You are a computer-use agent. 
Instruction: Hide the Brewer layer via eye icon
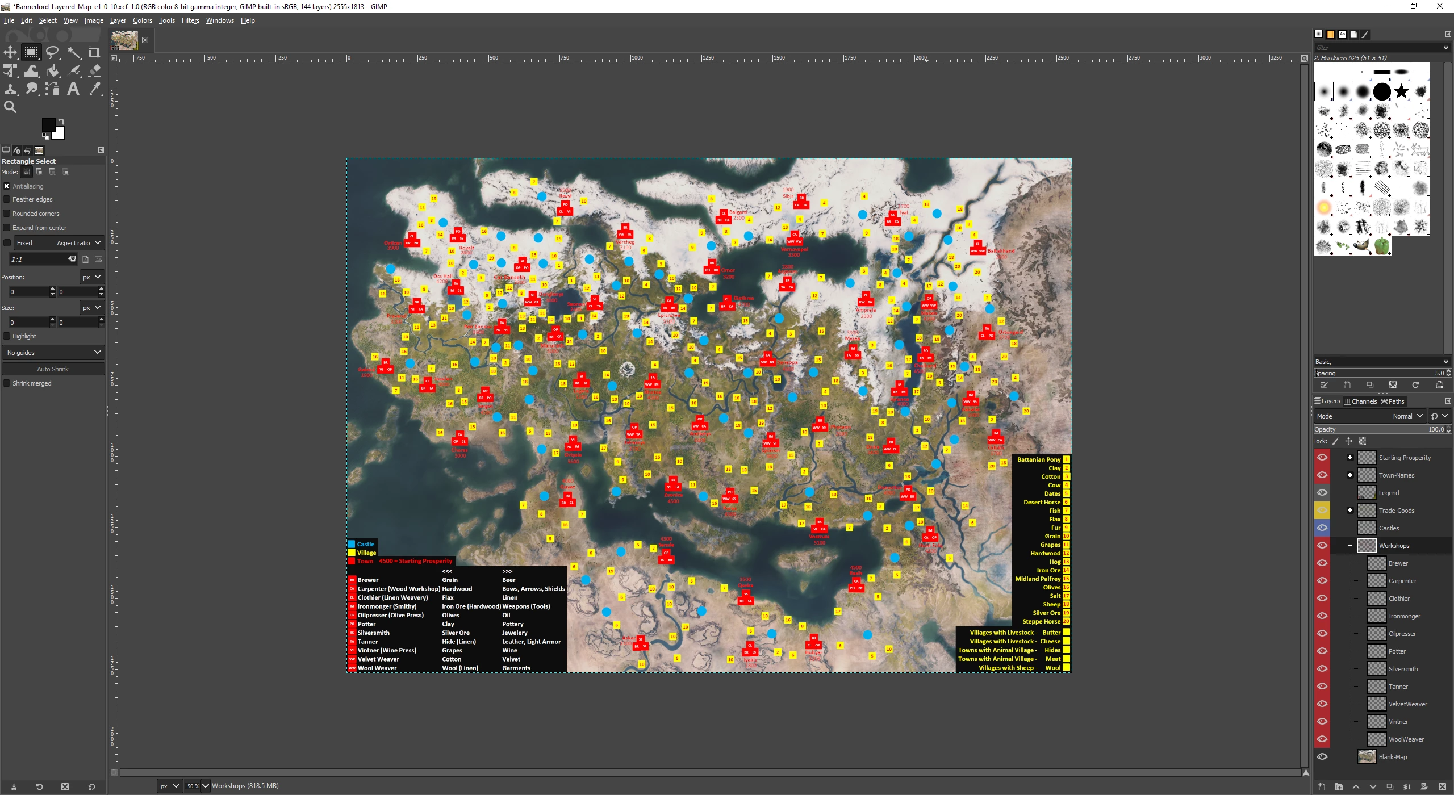click(x=1322, y=563)
